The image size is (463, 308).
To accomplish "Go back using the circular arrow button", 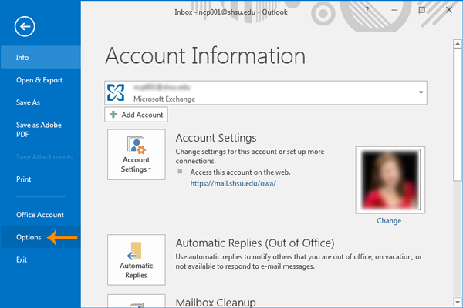I will pos(25,26).
